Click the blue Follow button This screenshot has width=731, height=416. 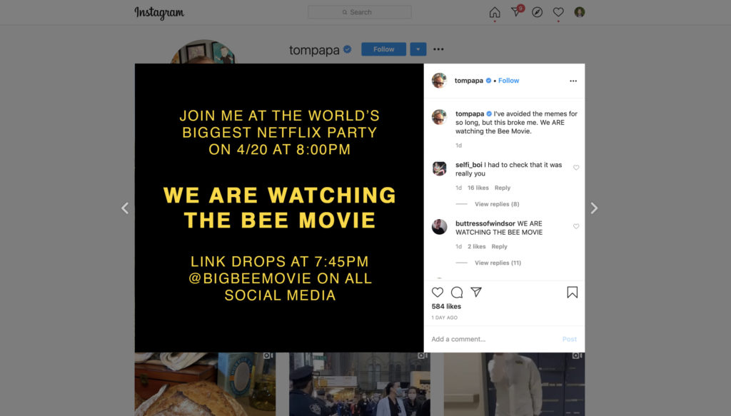383,49
